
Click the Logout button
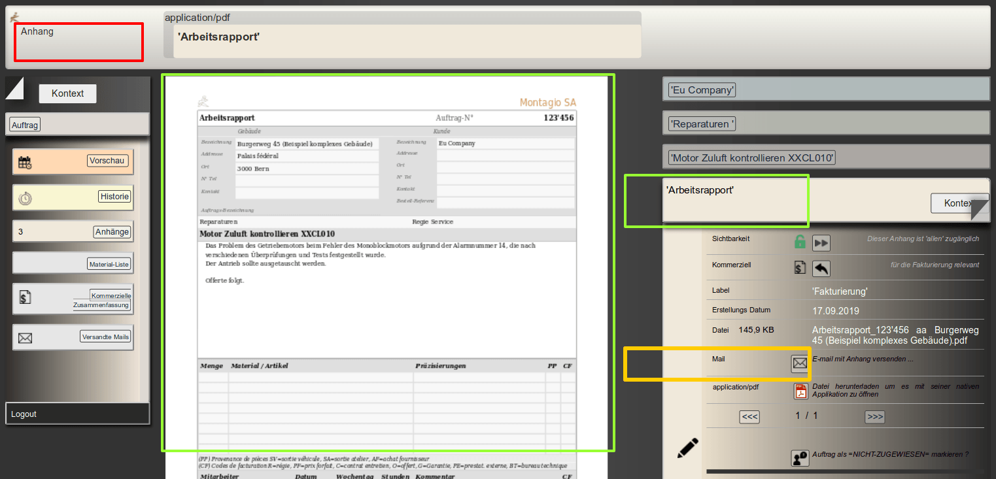[24, 414]
